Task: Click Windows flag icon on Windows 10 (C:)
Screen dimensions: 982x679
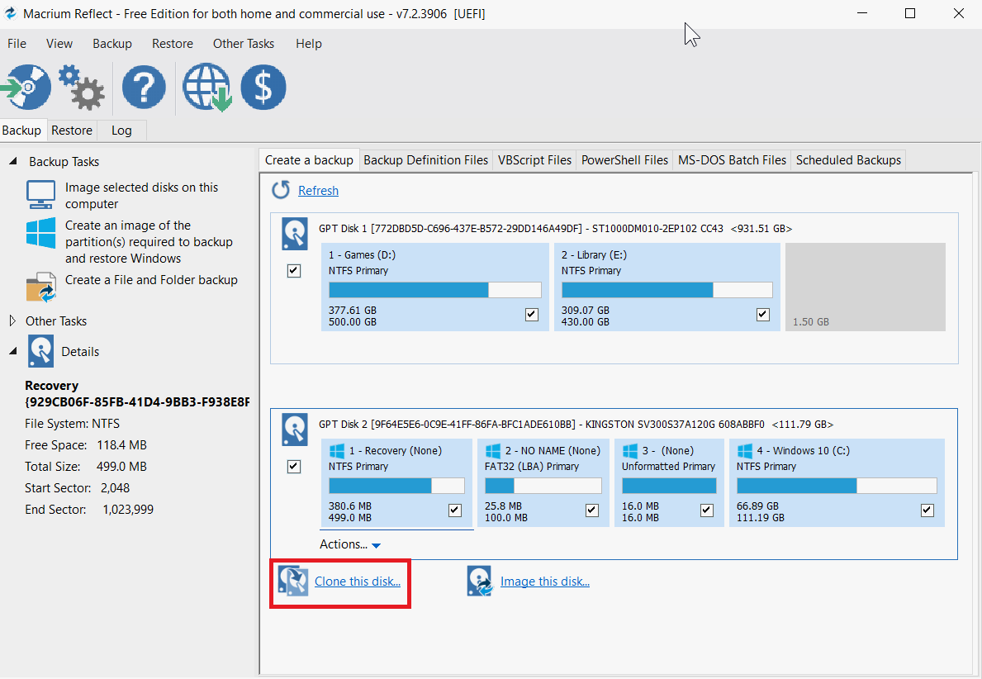Action: pos(745,451)
